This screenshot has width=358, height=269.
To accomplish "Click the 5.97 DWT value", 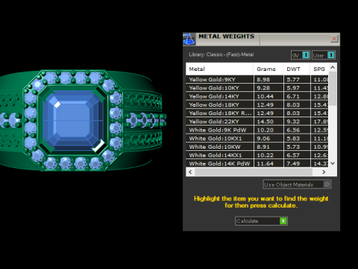I will tap(293, 88).
